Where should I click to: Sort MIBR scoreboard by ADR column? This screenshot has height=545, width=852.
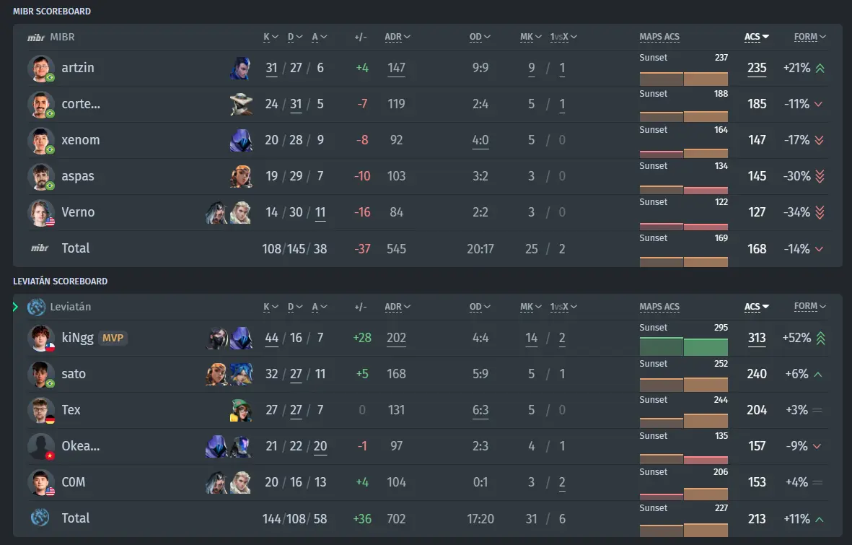pyautogui.click(x=398, y=37)
